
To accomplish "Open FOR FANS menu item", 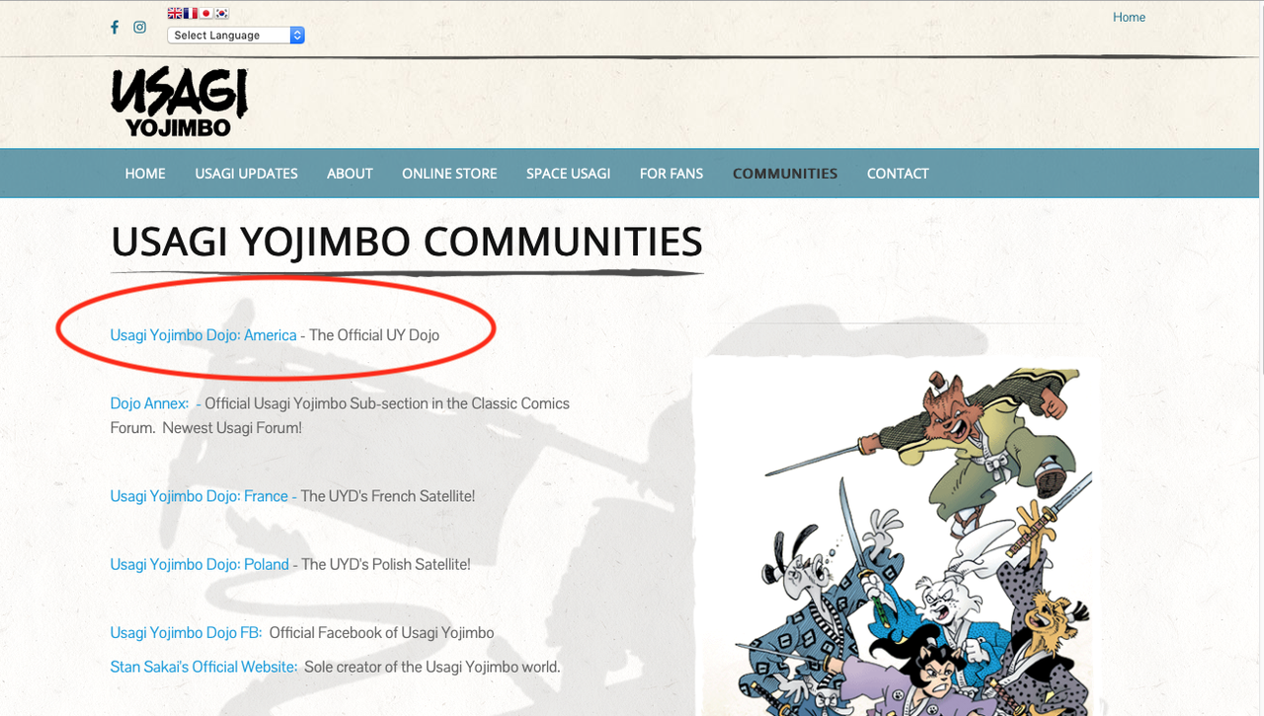I will point(671,174).
